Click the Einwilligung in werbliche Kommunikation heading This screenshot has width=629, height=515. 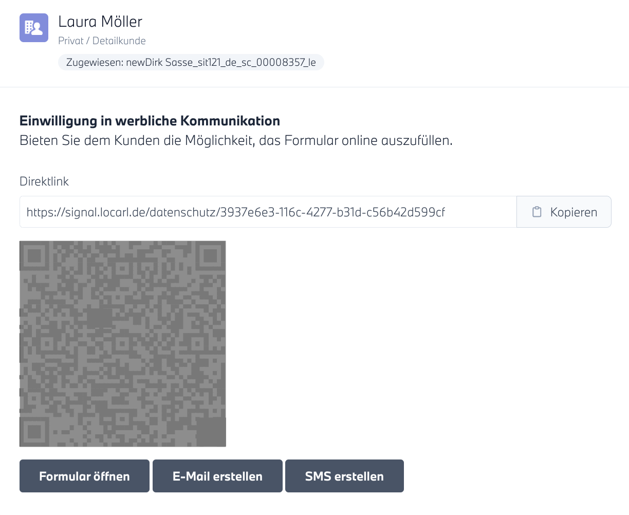150,121
